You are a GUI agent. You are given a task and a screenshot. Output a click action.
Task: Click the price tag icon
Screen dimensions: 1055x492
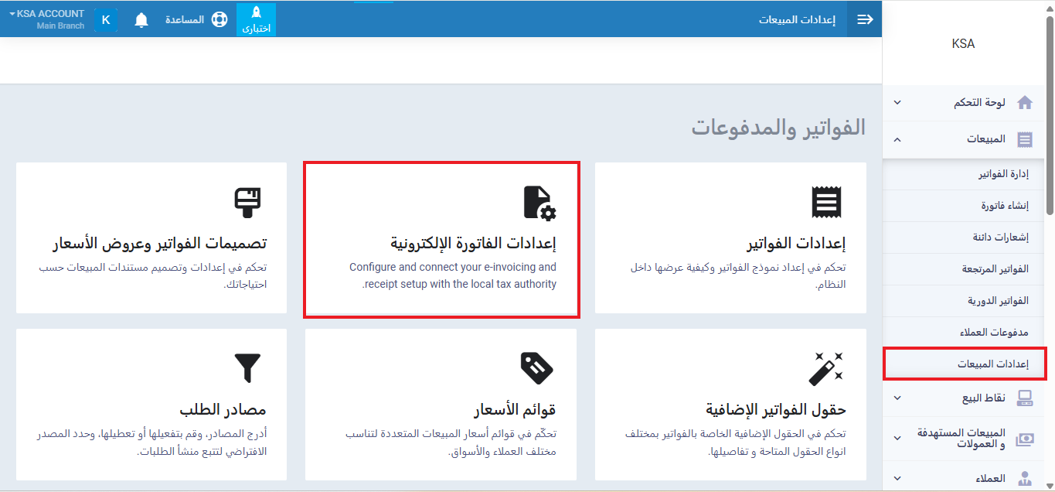pyautogui.click(x=538, y=368)
